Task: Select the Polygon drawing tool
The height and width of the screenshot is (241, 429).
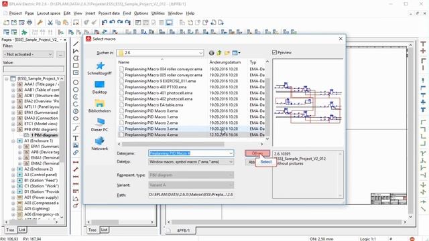Action: [x=76, y=58]
